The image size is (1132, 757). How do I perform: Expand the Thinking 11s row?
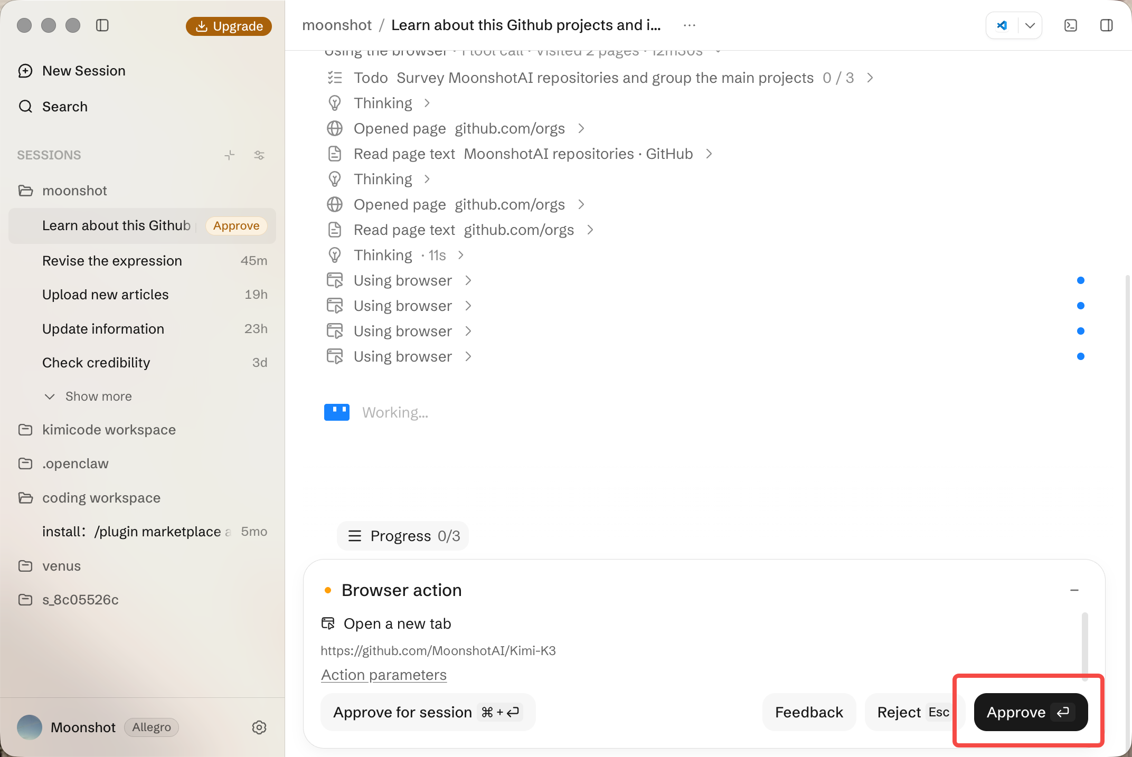tap(395, 256)
